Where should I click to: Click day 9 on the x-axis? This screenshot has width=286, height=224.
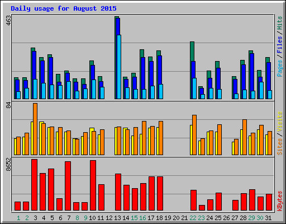[x=85, y=218]
